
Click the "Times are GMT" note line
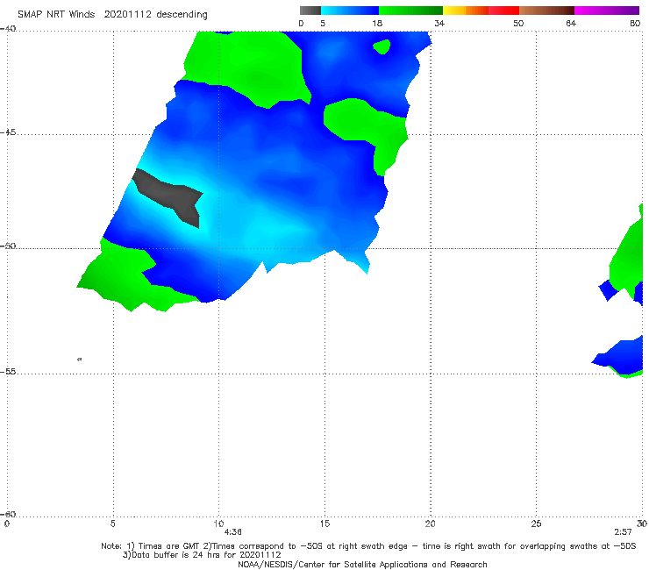(x=368, y=546)
